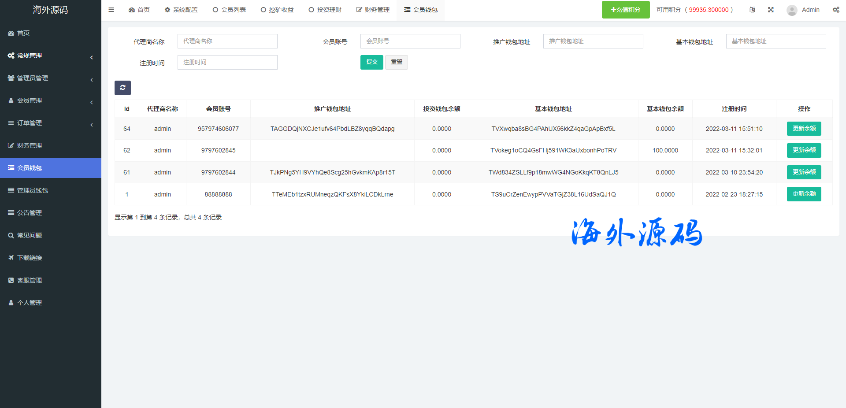Switch to the 挖矿收益 tab
The width and height of the screenshot is (846, 408).
(277, 10)
